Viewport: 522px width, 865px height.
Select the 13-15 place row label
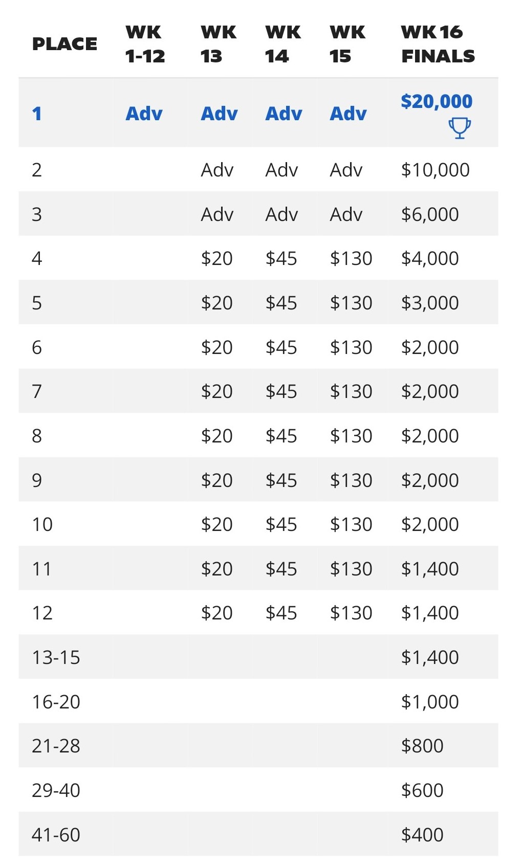(56, 657)
